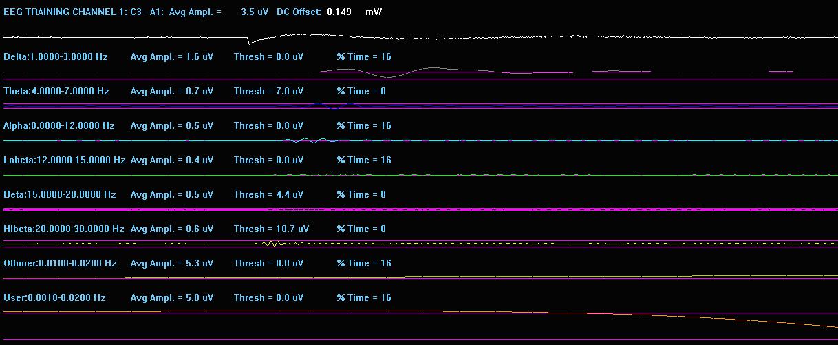This screenshot has width=838, height=345.
Task: Select the Othmer 0.0100-0.0200 Hz band label
Action: 61,264
